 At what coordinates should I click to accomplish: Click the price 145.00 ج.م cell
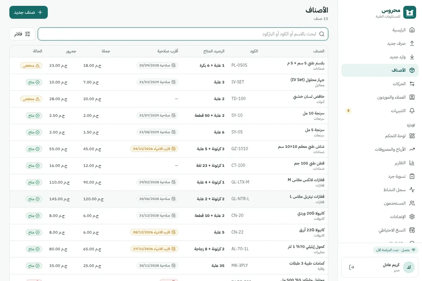(x=59, y=199)
